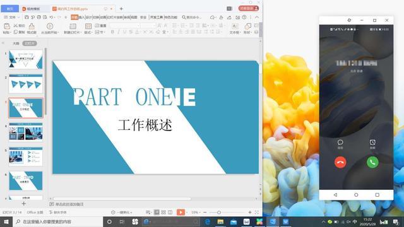Open the slideshow play options arrow
404x227 pixels.
tap(187, 212)
